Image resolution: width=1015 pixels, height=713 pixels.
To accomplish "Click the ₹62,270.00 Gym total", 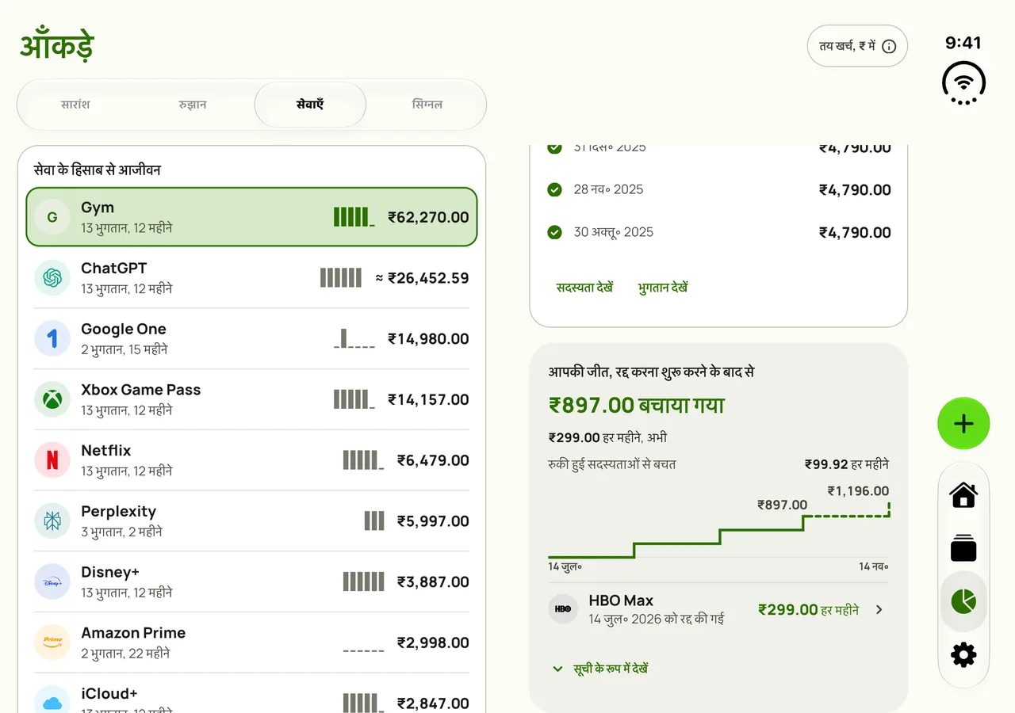I will [428, 217].
